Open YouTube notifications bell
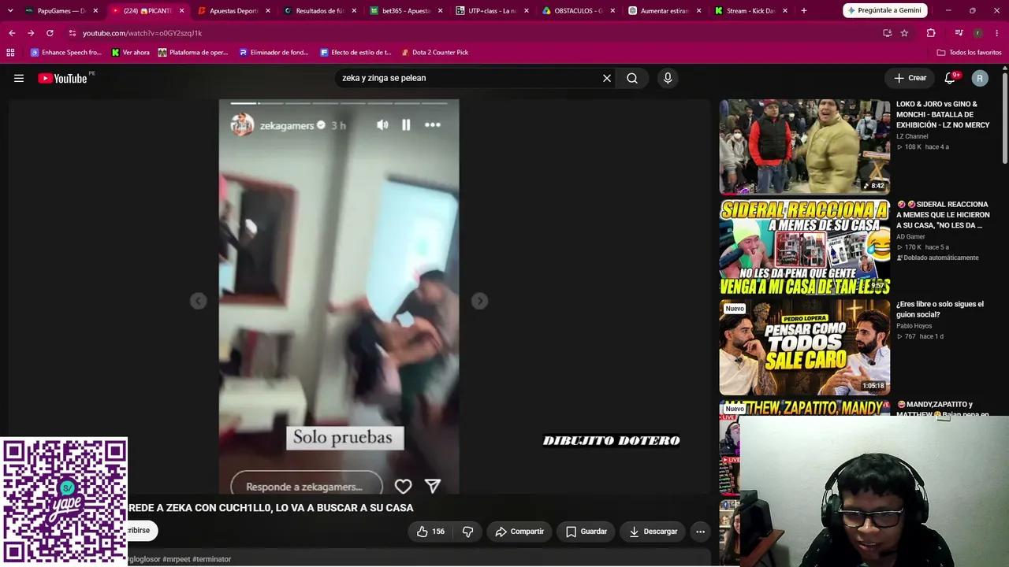Screen dimensions: 1009x567 coord(950,78)
